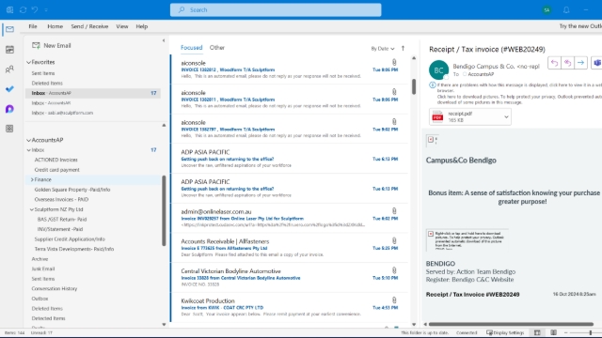Collapse the AccountsAP Inbox folder chevron

click(x=29, y=150)
